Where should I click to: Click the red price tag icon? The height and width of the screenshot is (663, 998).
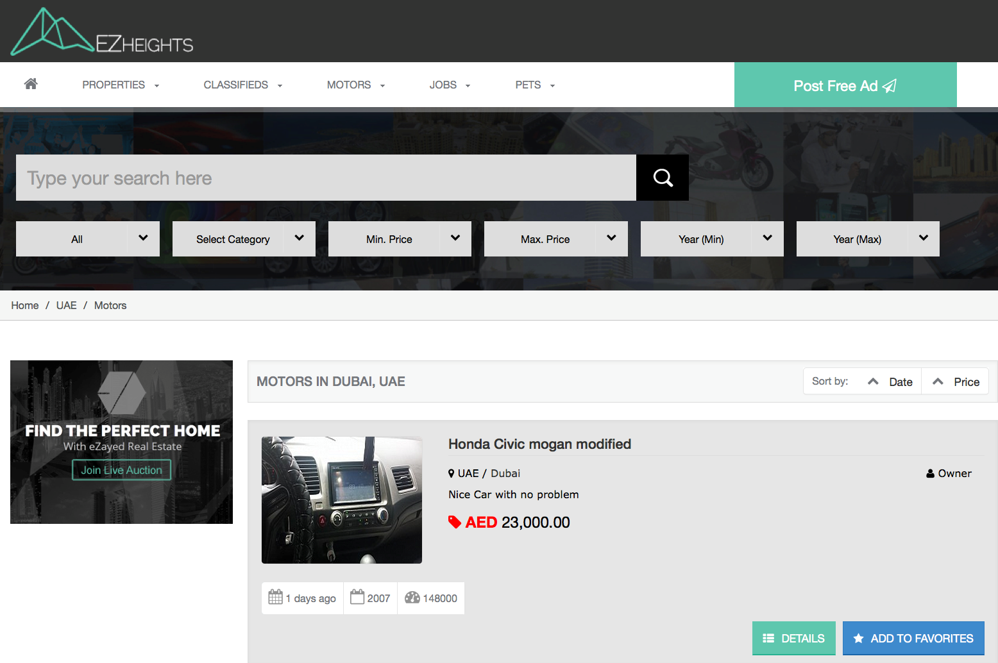pos(455,522)
